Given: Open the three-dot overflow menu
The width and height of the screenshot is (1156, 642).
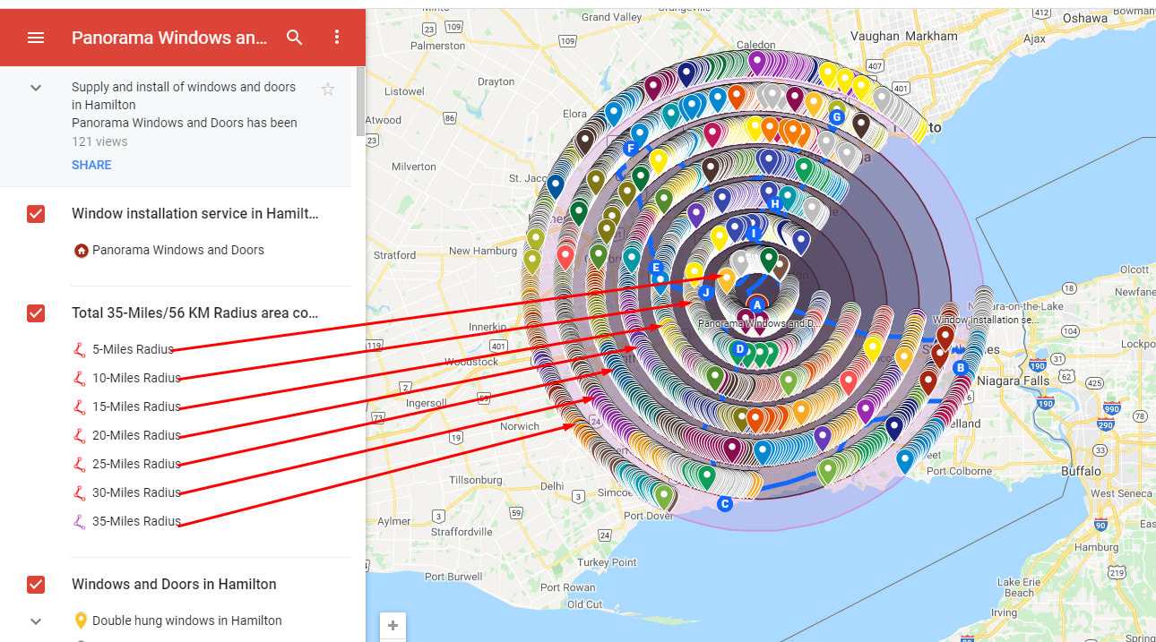Looking at the screenshot, I should (337, 38).
